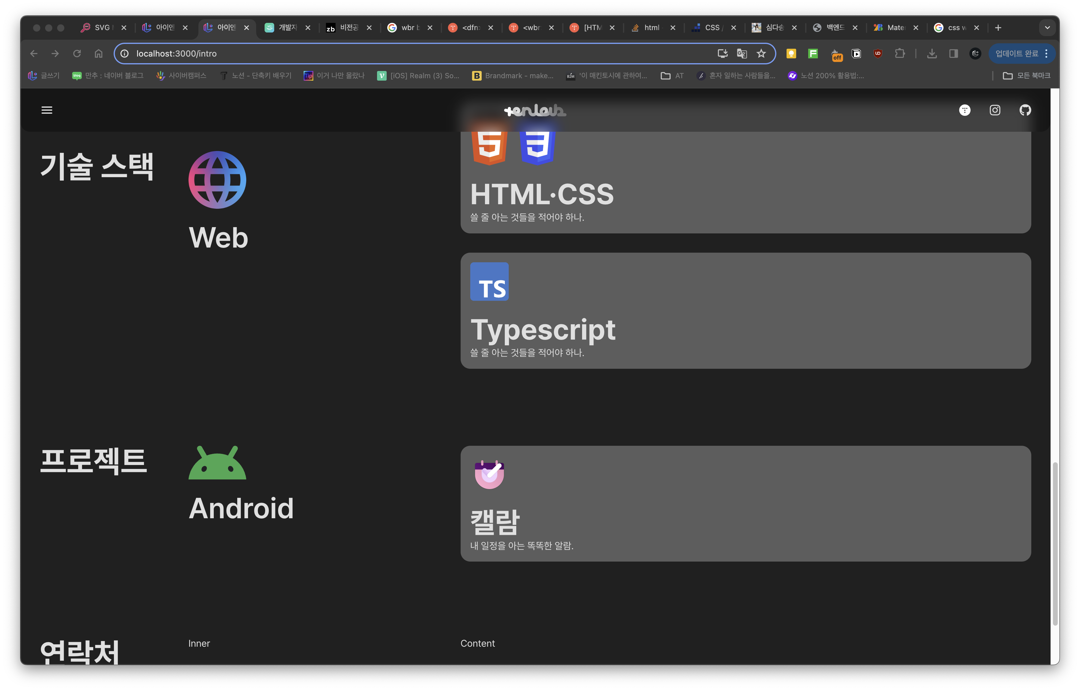Expand the tab search chevron dropdown
This screenshot has height=690, width=1080.
pos(1047,28)
